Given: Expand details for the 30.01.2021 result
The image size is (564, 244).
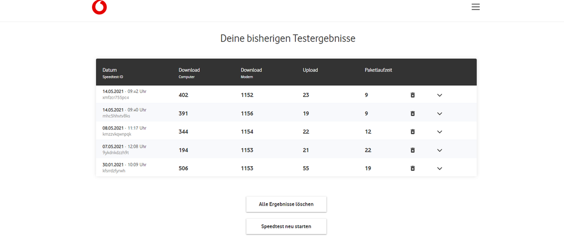Looking at the screenshot, I should click(x=439, y=168).
